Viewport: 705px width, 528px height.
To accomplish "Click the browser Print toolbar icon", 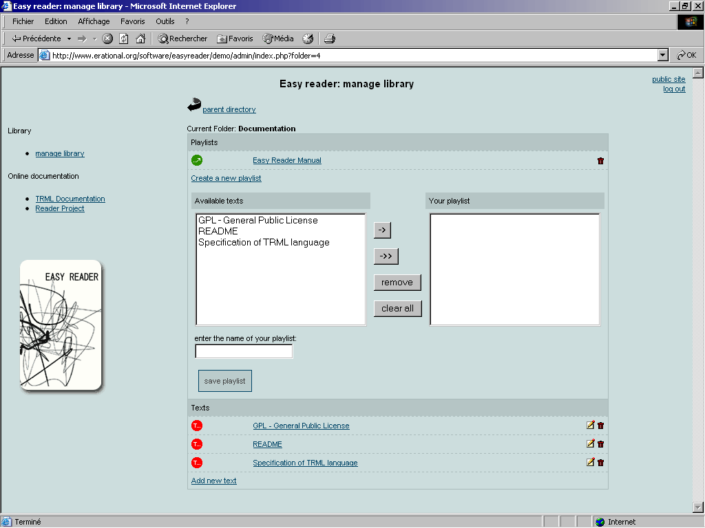I will point(330,38).
